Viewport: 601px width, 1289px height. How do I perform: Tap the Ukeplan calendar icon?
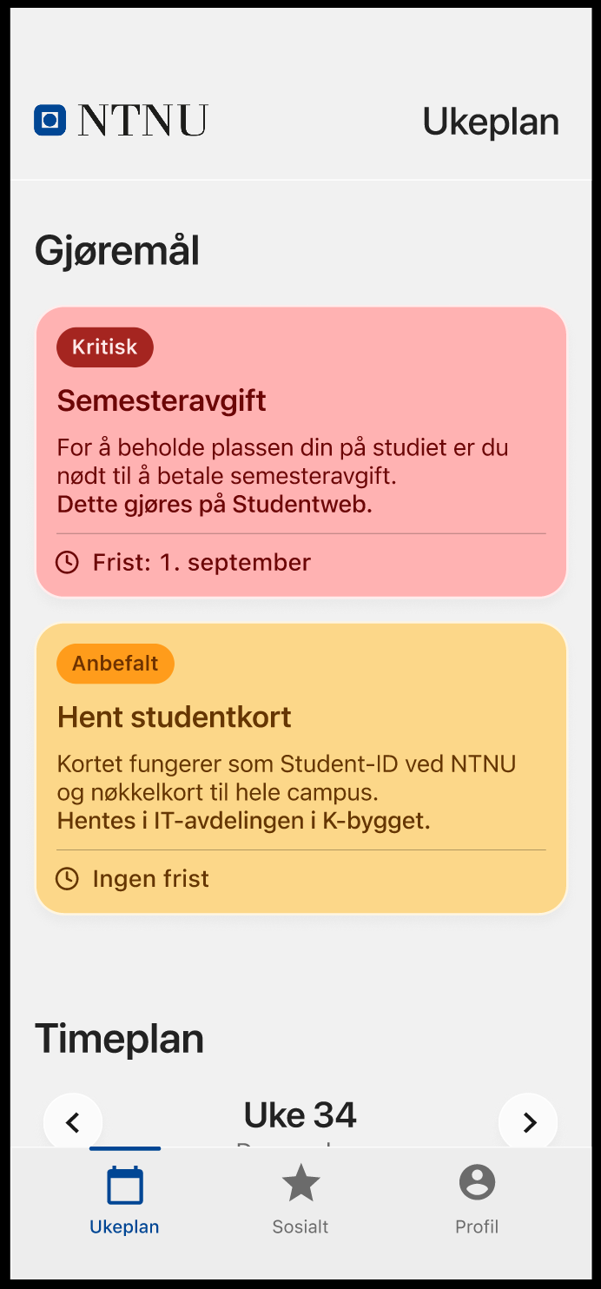(x=125, y=1185)
